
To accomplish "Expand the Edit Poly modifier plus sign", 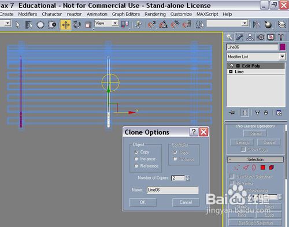I will click(x=238, y=66).
